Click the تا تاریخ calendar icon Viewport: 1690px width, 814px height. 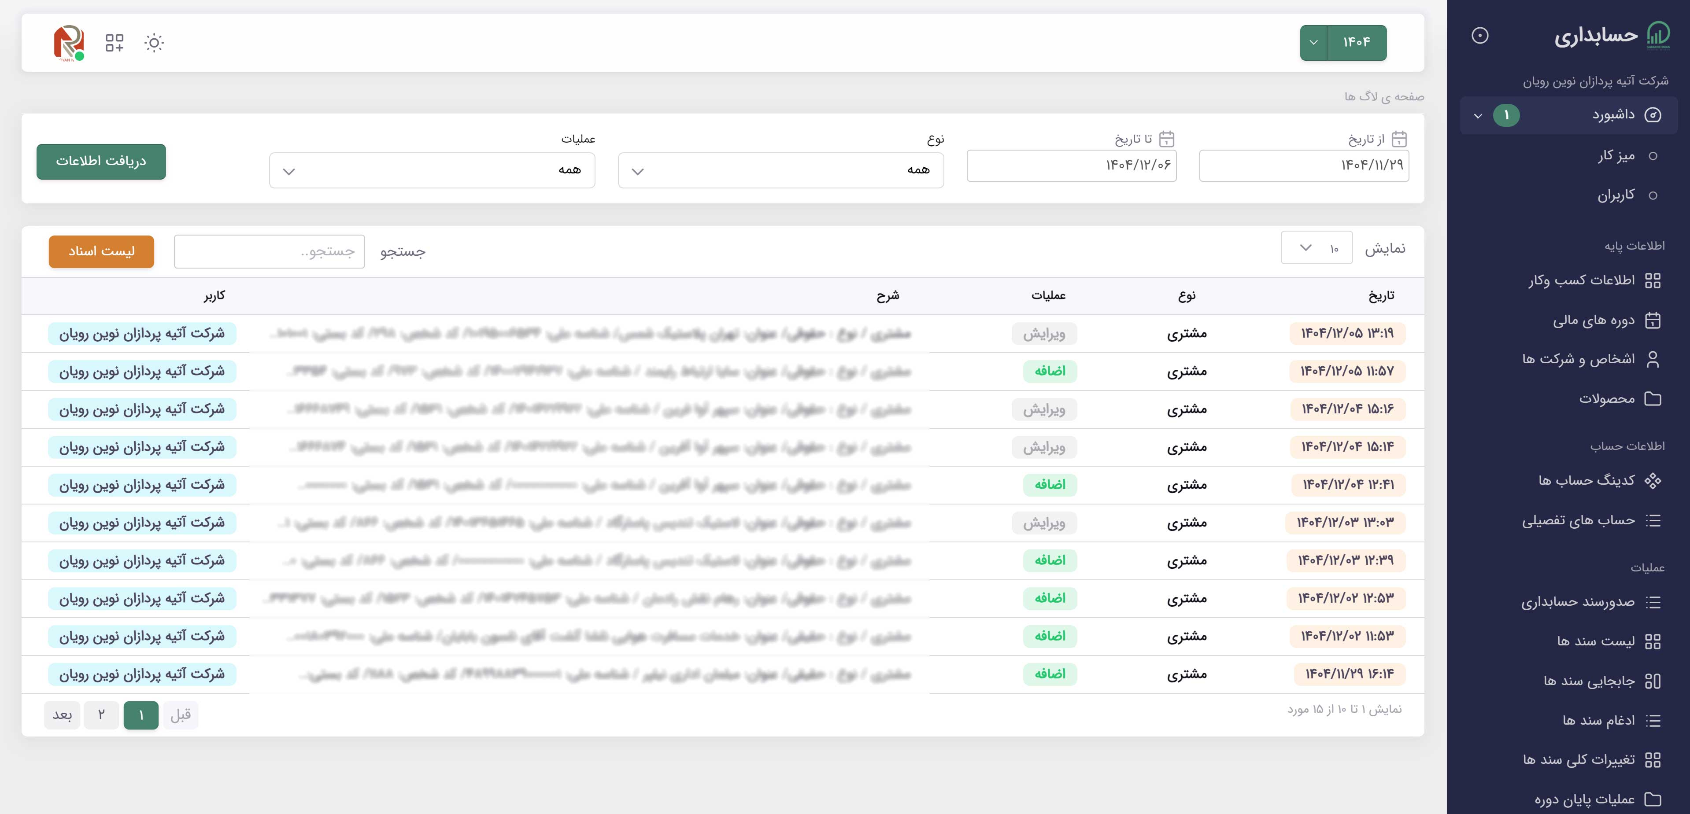pos(1166,139)
